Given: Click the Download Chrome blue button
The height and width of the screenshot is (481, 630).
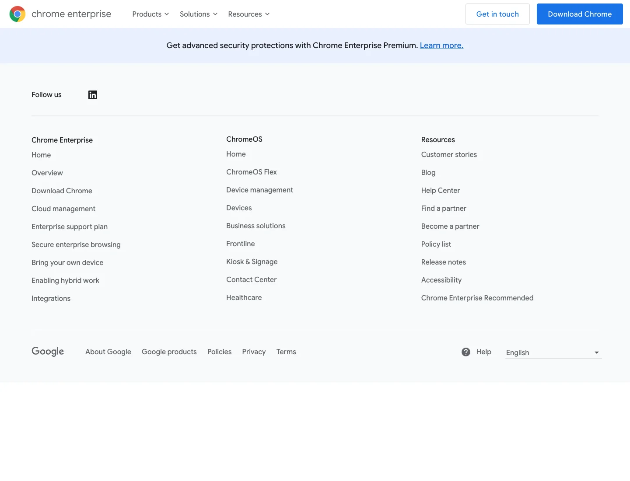Looking at the screenshot, I should coord(580,14).
